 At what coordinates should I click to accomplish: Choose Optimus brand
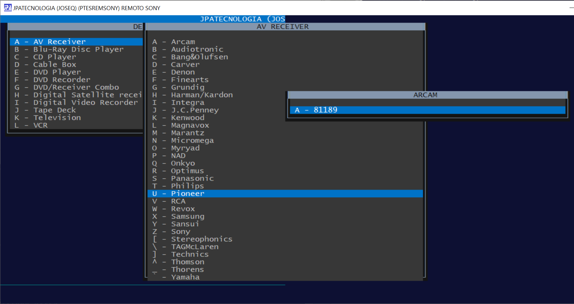(x=285, y=171)
